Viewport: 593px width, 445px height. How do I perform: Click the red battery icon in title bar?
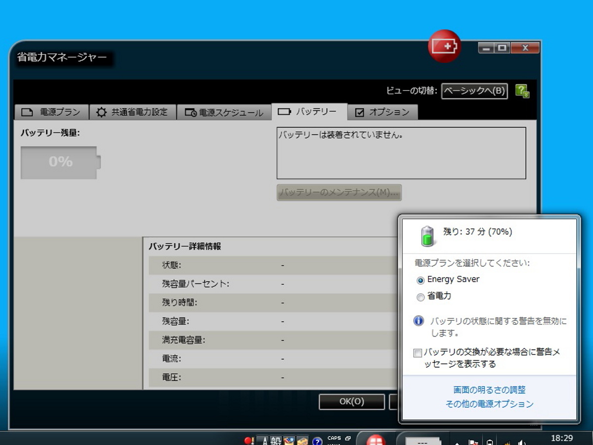(x=444, y=46)
